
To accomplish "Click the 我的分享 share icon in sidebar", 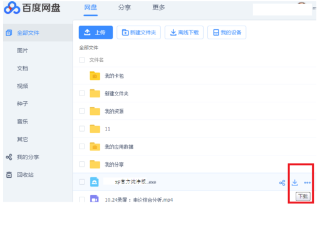I will pyautogui.click(x=9, y=157).
